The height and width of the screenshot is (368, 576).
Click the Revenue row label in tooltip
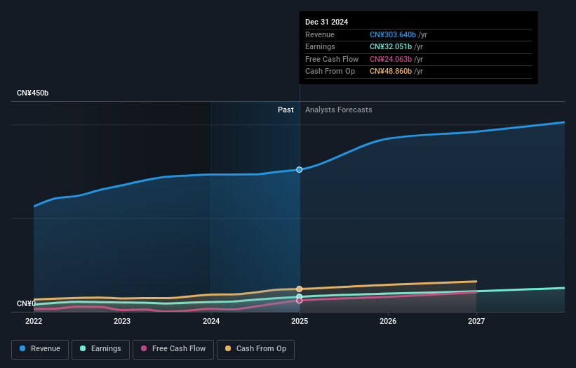tap(320, 34)
